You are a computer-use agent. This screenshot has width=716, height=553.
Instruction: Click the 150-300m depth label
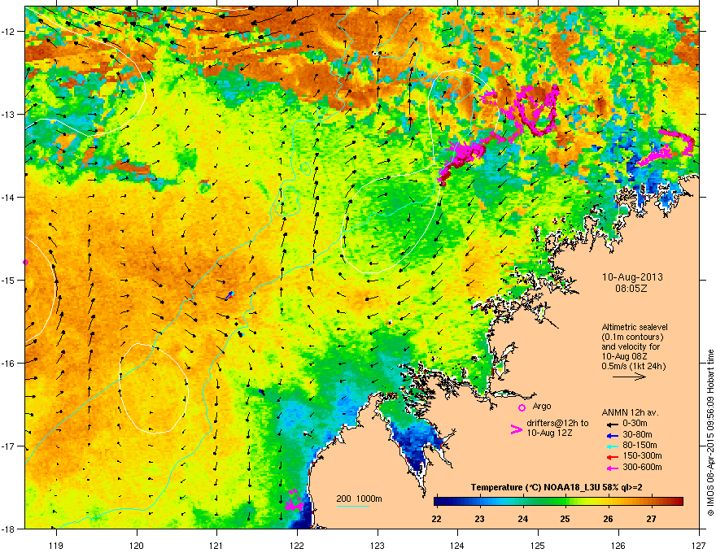(642, 455)
